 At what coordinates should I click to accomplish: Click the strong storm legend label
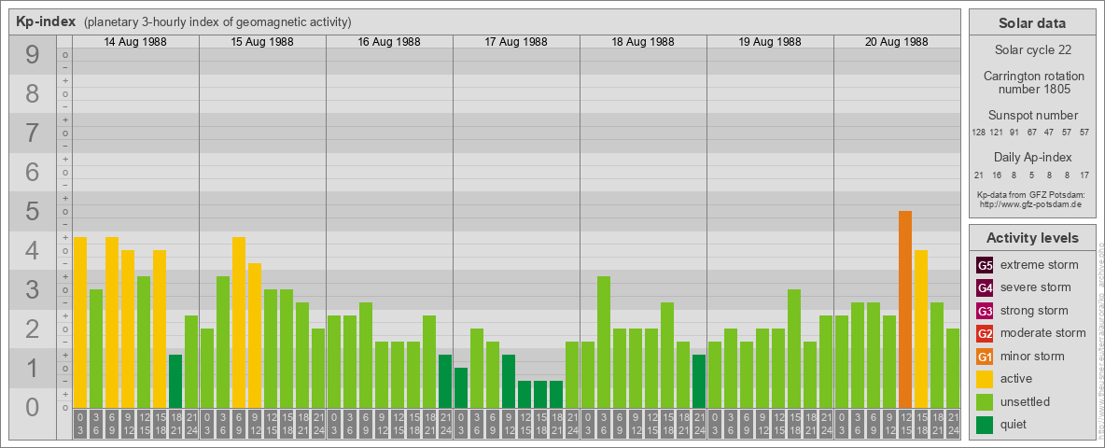coord(1034,311)
